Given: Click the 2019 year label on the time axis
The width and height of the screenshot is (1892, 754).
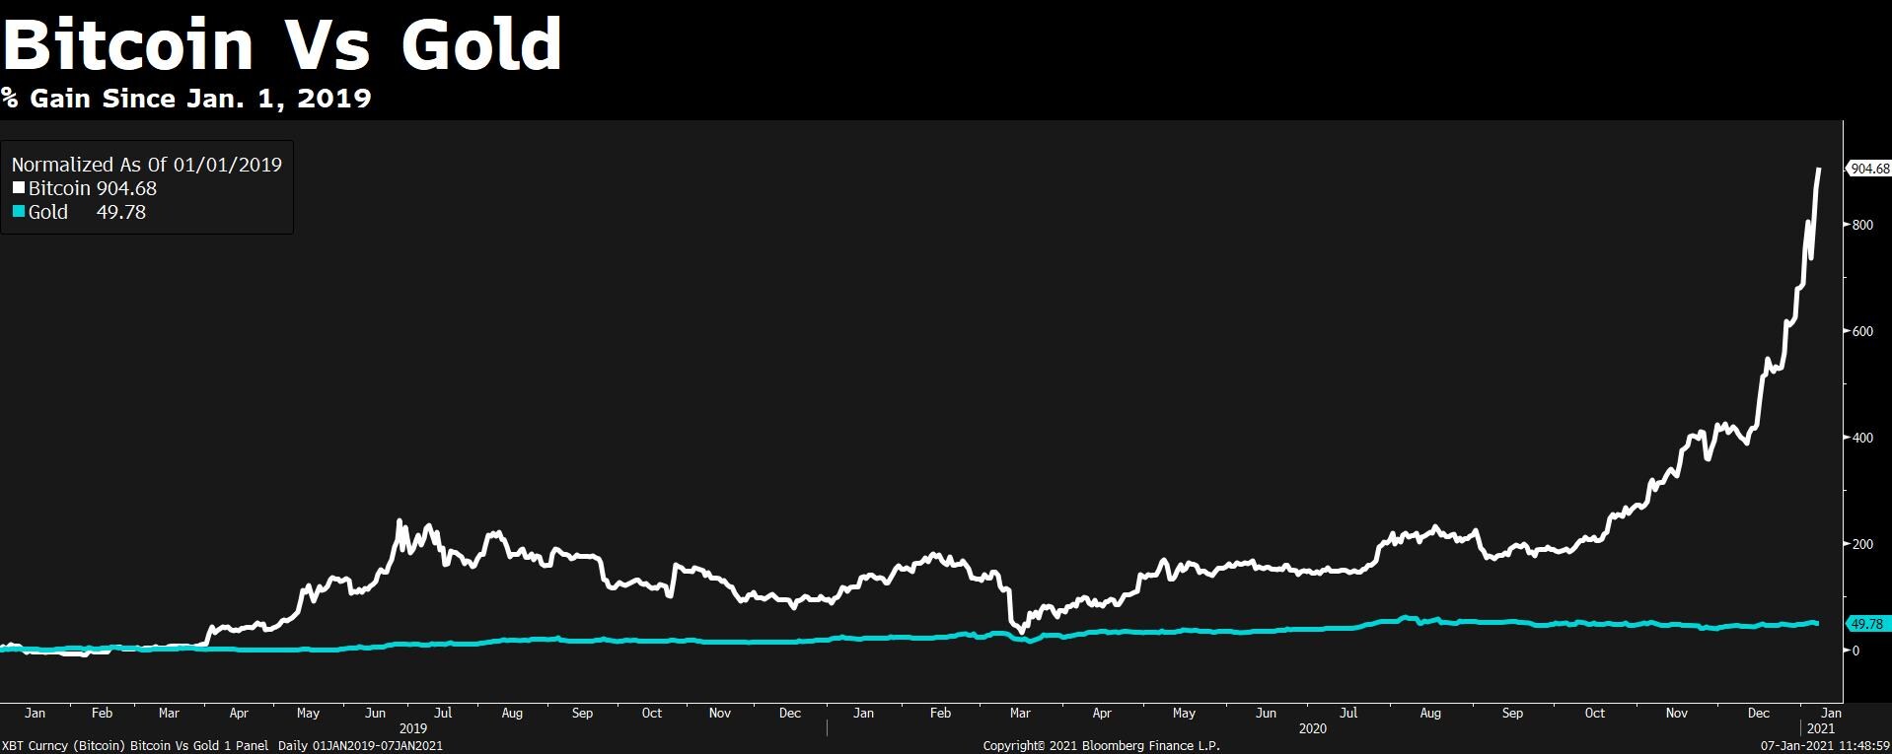Looking at the screenshot, I should pyautogui.click(x=412, y=729).
